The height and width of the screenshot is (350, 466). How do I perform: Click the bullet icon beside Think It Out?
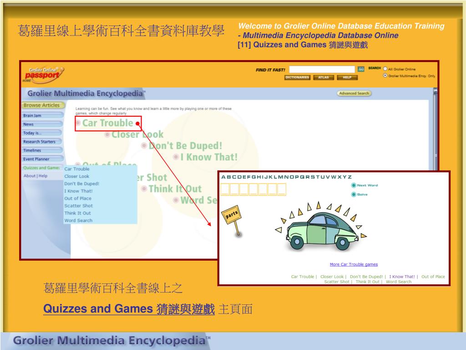click(x=144, y=189)
